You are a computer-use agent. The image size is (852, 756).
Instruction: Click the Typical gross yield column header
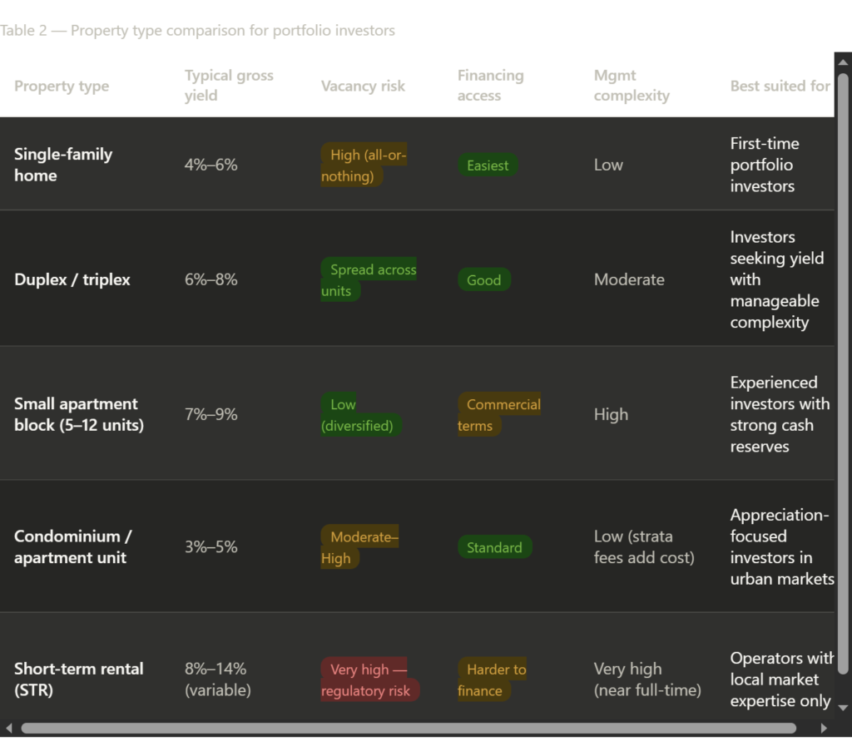tap(229, 86)
